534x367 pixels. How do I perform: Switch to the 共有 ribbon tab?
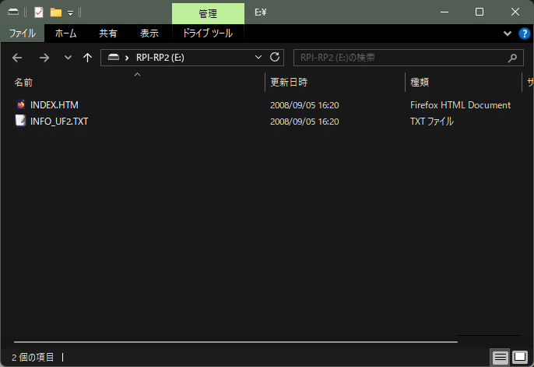tap(108, 34)
